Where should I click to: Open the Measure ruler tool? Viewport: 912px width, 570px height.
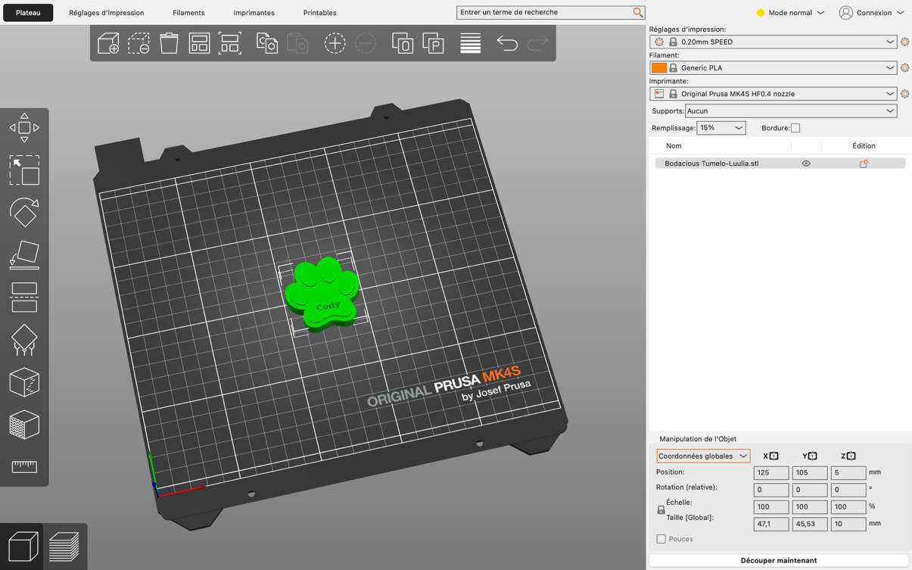point(24,466)
